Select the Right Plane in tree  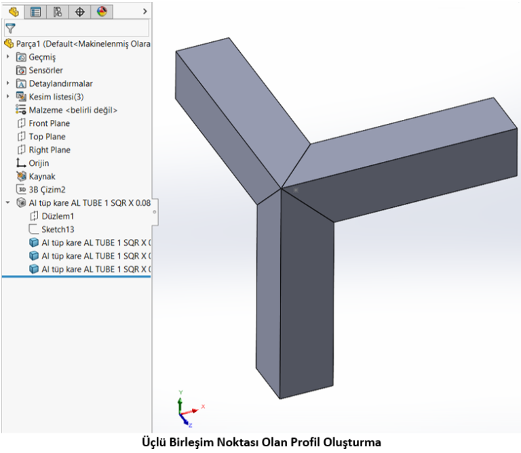[49, 150]
